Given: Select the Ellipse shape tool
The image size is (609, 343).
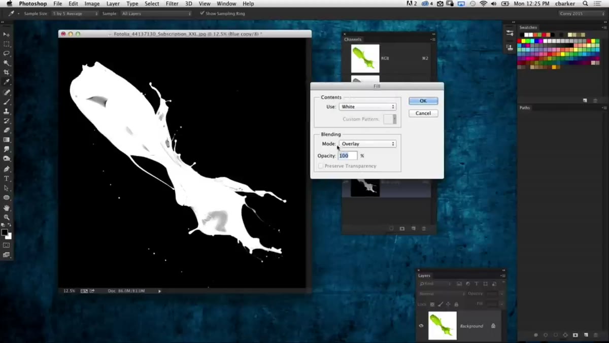Looking at the screenshot, I should point(7,198).
